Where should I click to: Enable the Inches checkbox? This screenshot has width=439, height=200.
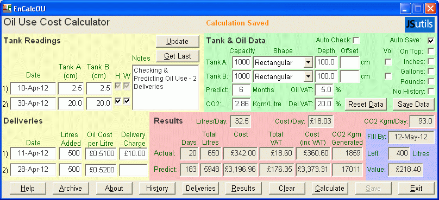[431, 61]
